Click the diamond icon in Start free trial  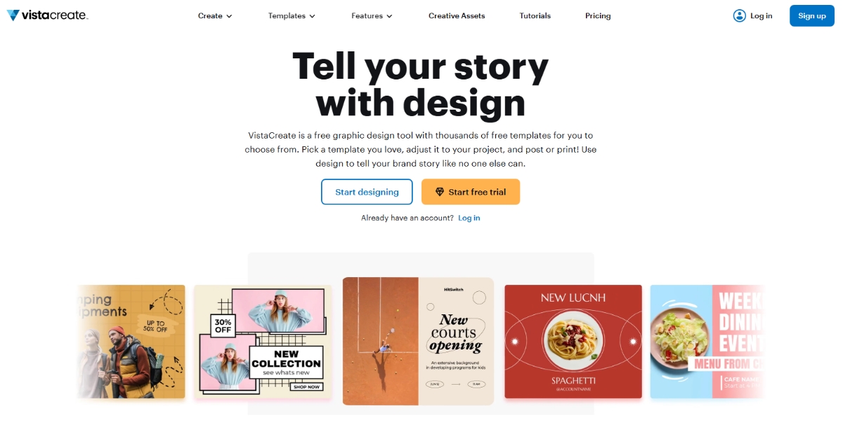pyautogui.click(x=439, y=191)
